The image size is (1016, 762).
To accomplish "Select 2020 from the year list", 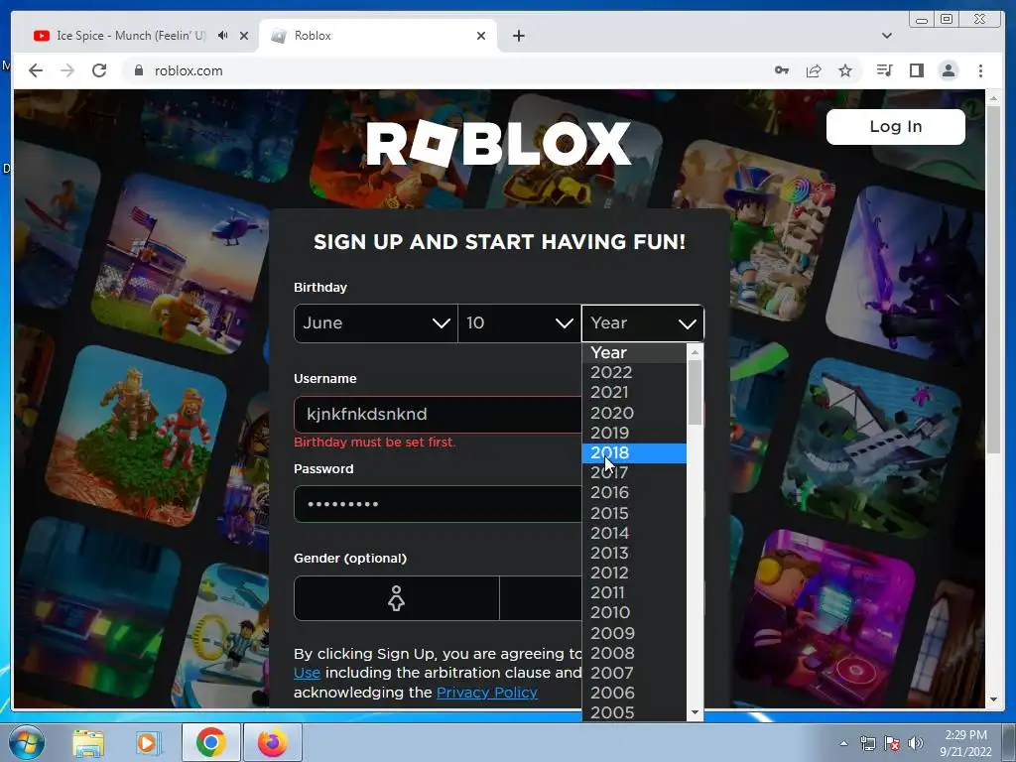I will point(634,413).
